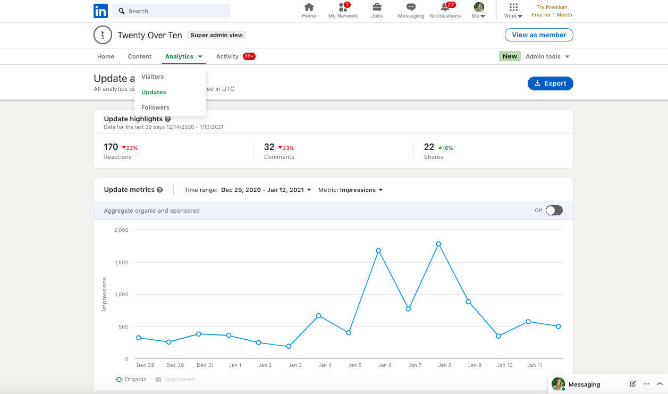The image size is (668, 394).
Task: Click the Jan 8 peak data point
Action: 438,244
